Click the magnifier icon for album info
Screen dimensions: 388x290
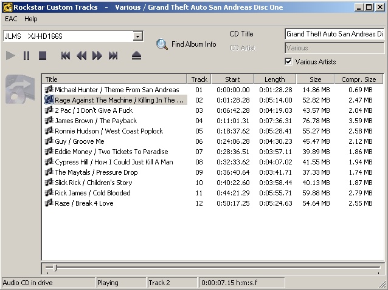coord(162,44)
